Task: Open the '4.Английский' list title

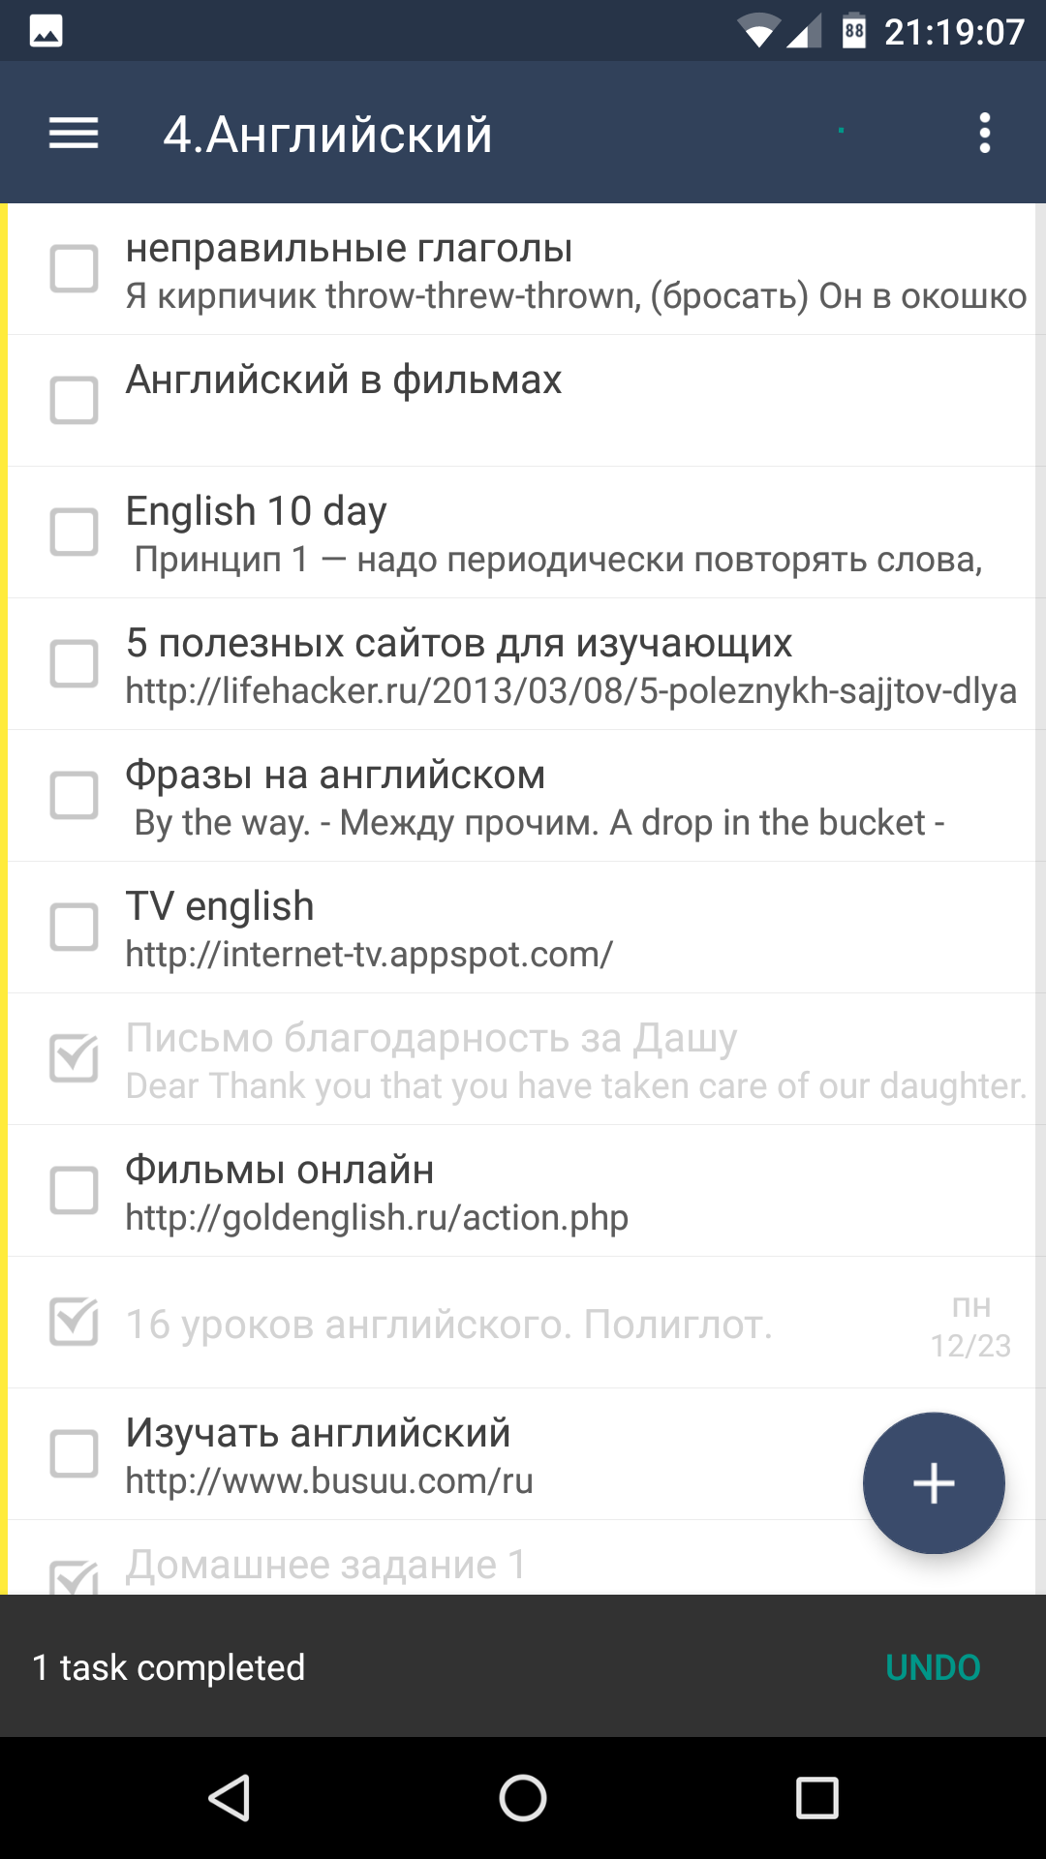Action: click(327, 134)
